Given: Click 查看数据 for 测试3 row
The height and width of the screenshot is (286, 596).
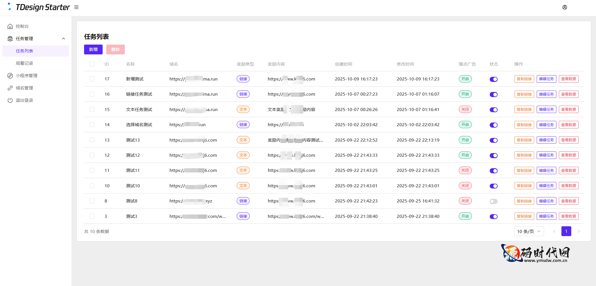Looking at the screenshot, I should [568, 216].
